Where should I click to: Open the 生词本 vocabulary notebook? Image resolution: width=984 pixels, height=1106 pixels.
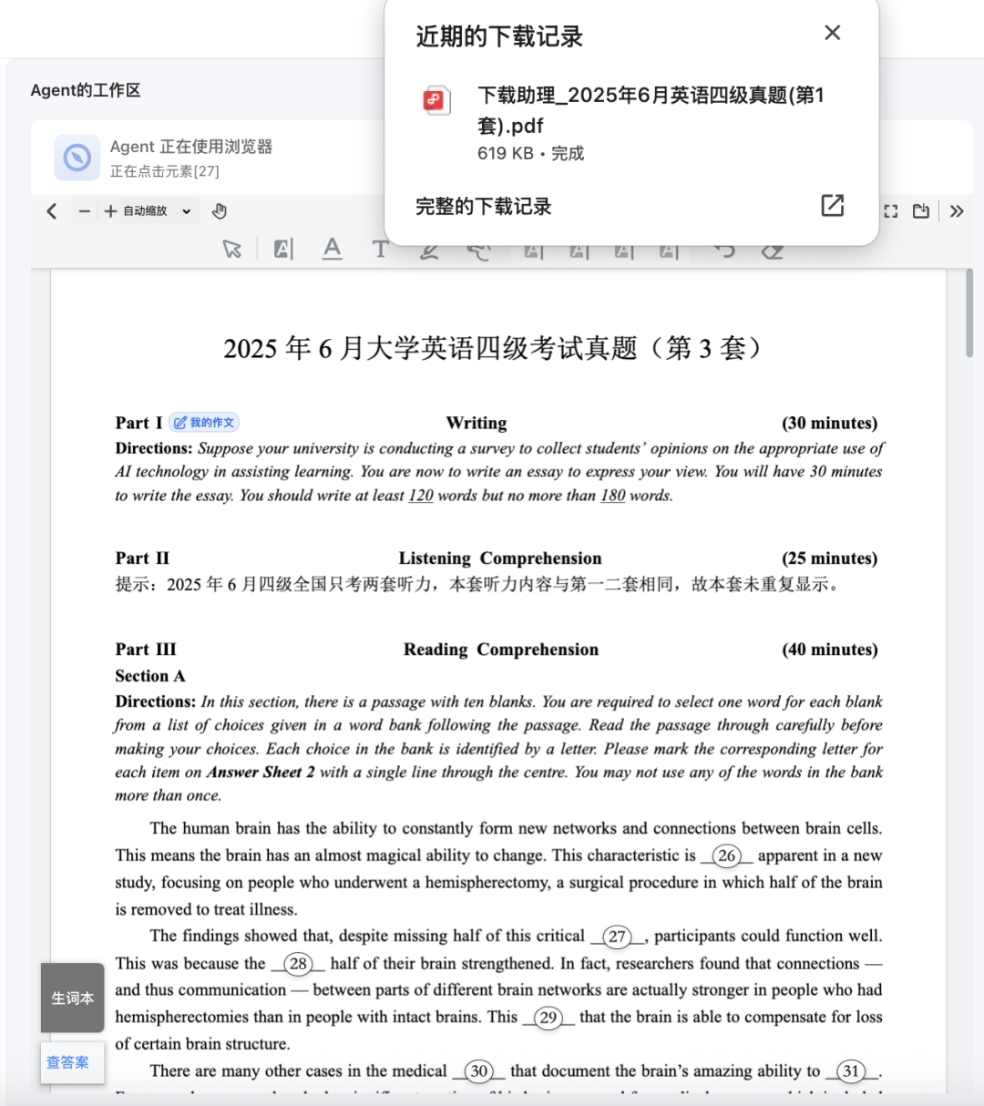tap(72, 998)
